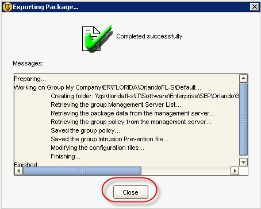Click the green checkmark document icon

(x=97, y=39)
